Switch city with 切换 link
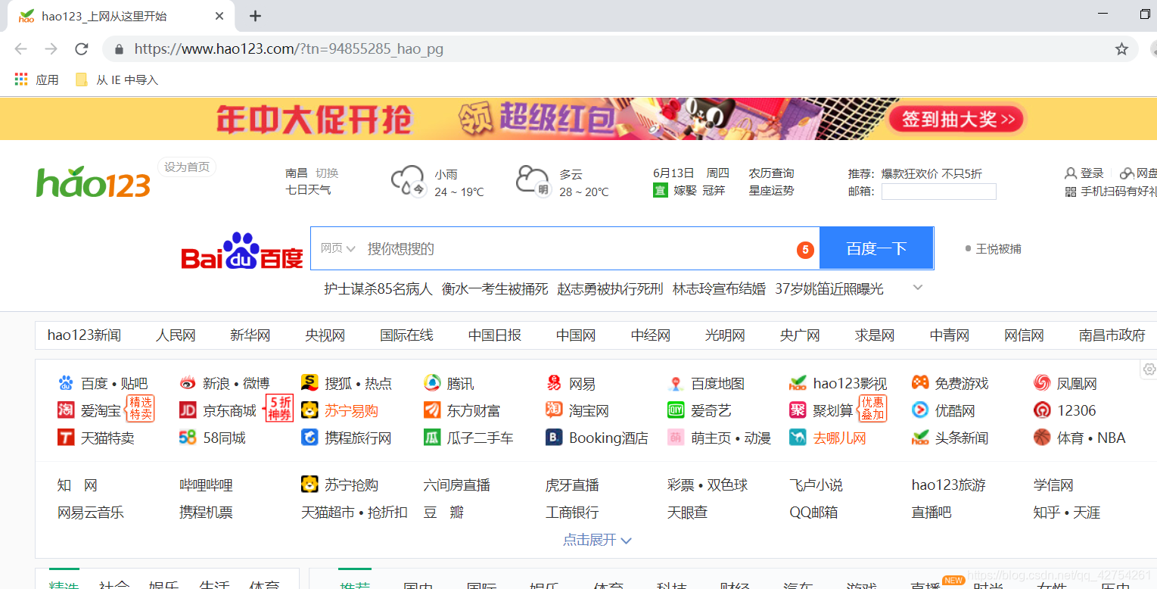Image resolution: width=1157 pixels, height=589 pixels. point(327,173)
